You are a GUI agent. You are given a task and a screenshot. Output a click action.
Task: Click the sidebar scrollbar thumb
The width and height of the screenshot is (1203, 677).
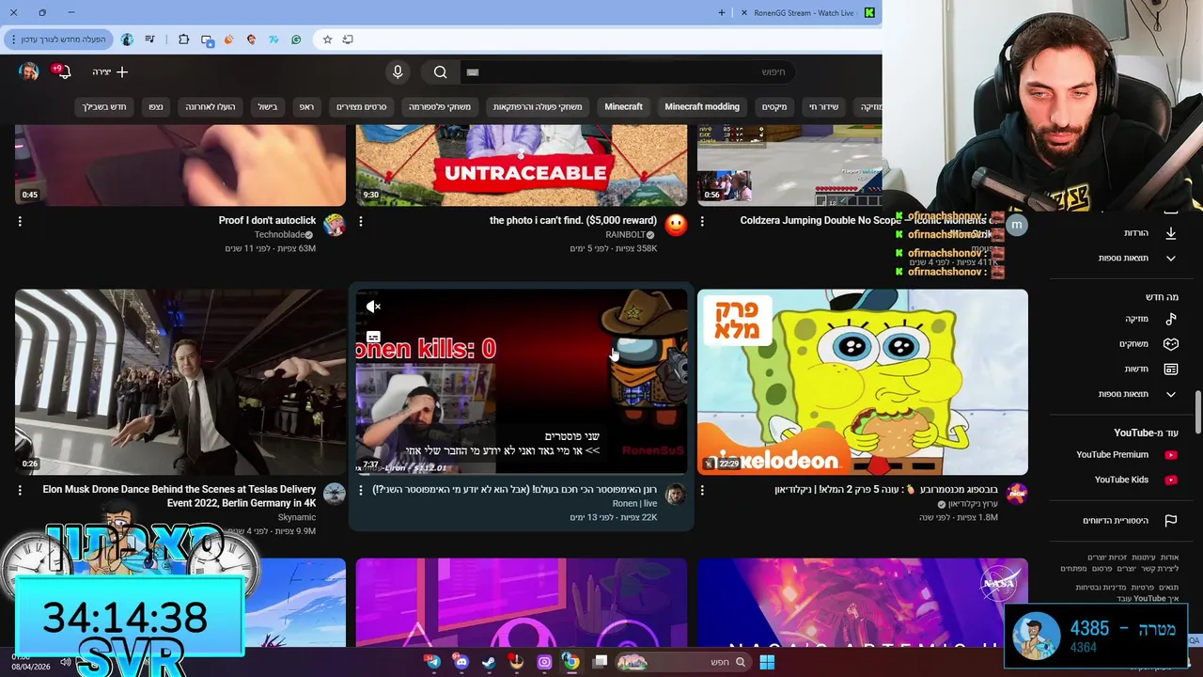[1197, 412]
